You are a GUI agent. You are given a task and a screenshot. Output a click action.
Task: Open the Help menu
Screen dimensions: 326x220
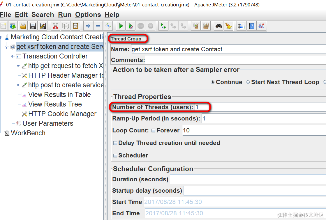tap(112, 15)
